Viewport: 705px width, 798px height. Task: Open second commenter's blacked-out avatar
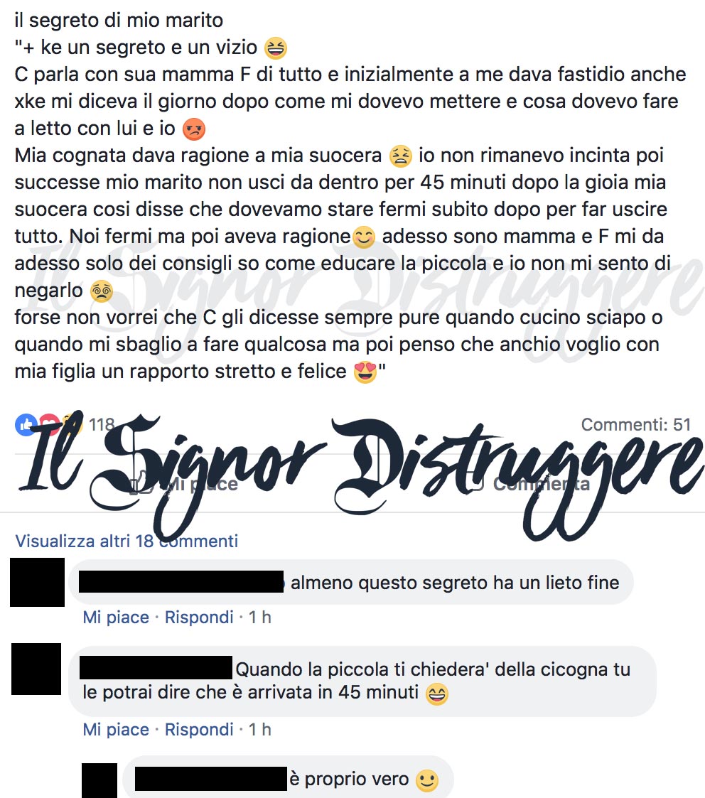[36, 669]
